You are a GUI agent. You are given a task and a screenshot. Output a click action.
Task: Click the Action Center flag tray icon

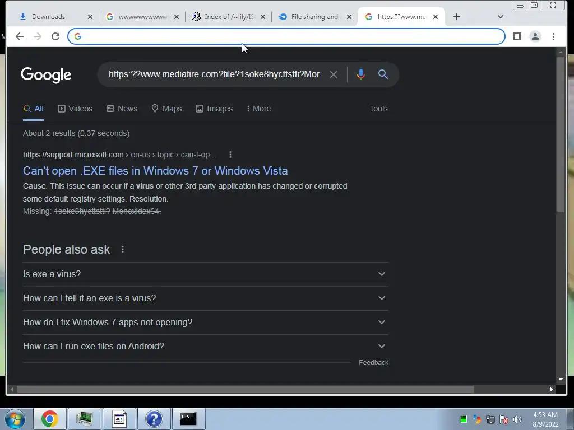point(504,419)
